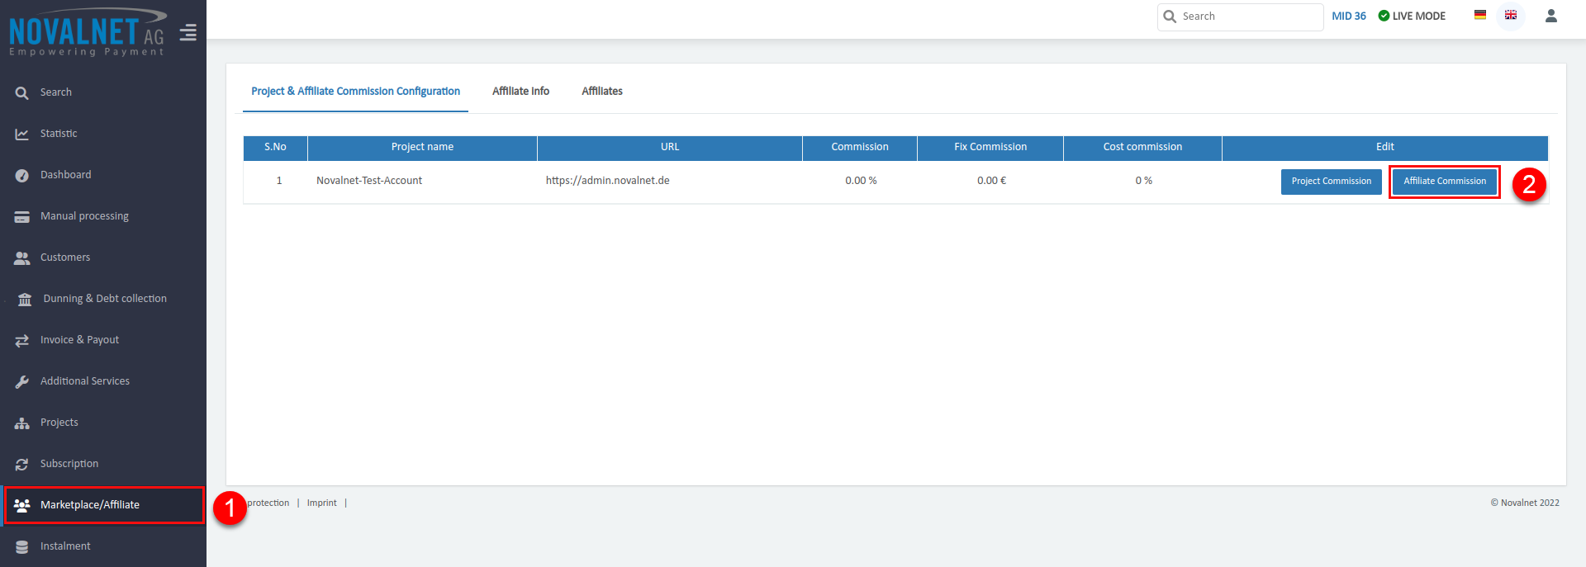Select the English UK flag icon
Viewport: 1586px width, 567px height.
click(1511, 15)
